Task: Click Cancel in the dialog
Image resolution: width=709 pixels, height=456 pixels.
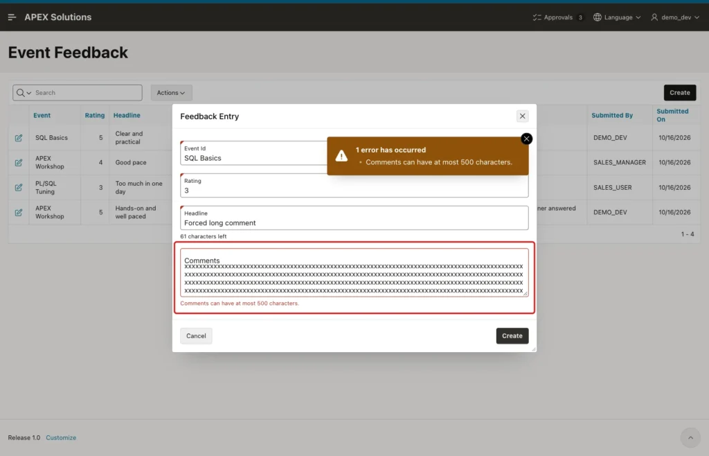Action: [196, 335]
